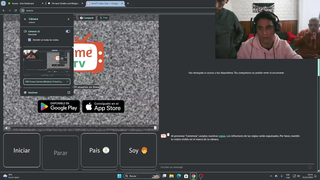
Task: Open the reglas link
Action: (222, 136)
